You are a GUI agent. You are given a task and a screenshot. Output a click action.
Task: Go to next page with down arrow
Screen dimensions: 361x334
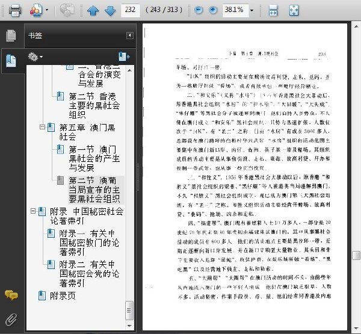[110, 11]
